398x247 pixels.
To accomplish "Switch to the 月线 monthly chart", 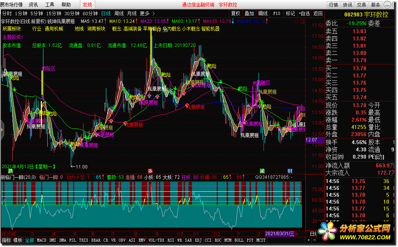I will tap(132, 13).
